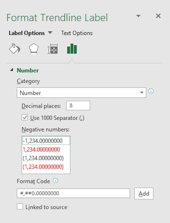This screenshot has width=170, height=223.
Task: Expand the Label Options dropdown arrow
Action: pyautogui.click(x=50, y=33)
